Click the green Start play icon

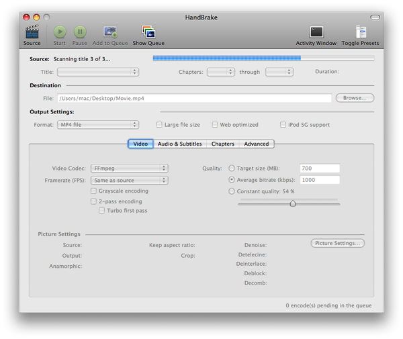(x=60, y=32)
